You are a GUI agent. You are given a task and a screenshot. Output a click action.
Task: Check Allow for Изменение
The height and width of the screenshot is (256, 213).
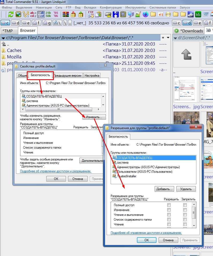169,210
